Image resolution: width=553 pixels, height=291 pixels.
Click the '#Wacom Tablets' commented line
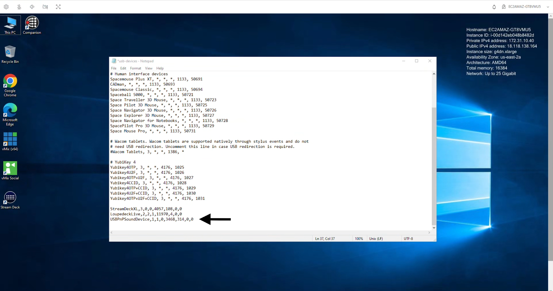click(147, 152)
